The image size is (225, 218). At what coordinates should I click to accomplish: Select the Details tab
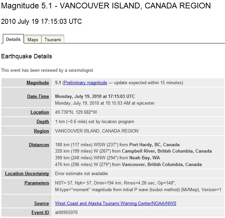tap(13, 39)
